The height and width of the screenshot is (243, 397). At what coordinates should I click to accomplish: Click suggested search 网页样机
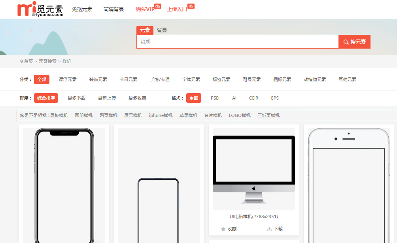point(109,115)
